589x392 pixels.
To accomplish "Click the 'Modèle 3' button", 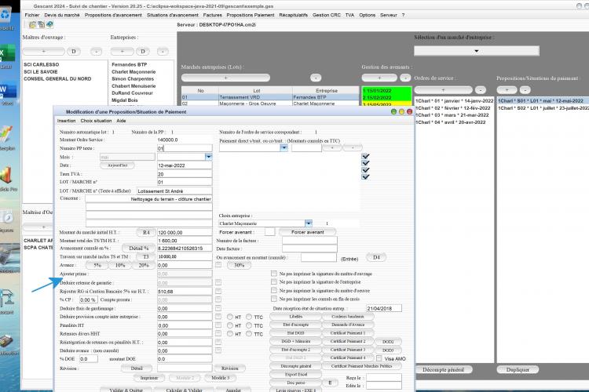I will pos(220,378).
